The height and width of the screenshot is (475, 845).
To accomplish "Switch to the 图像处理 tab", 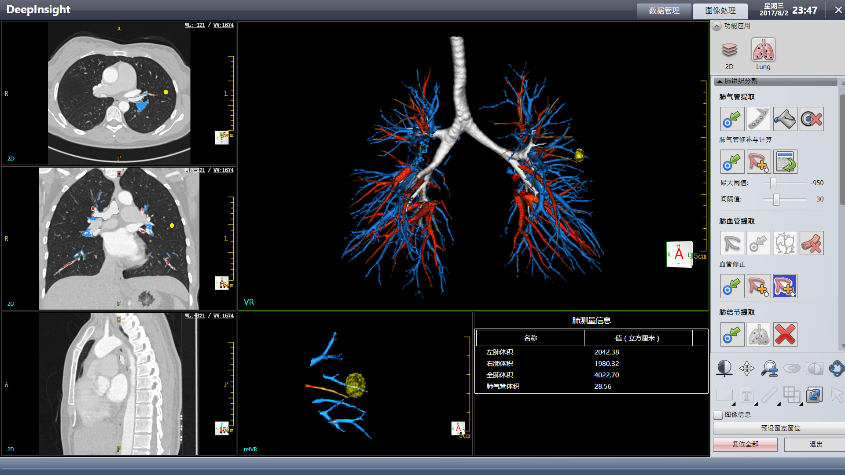I will (x=720, y=11).
